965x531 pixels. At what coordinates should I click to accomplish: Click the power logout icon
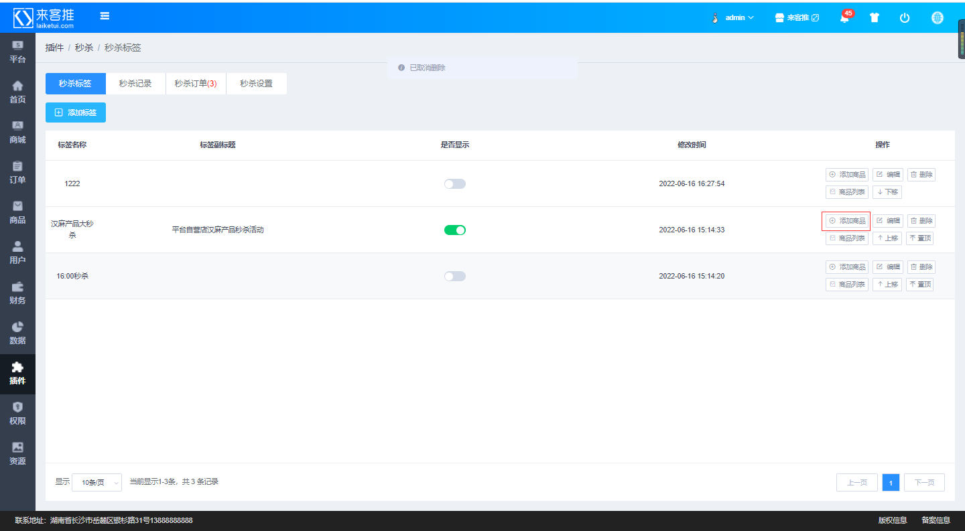click(x=905, y=18)
